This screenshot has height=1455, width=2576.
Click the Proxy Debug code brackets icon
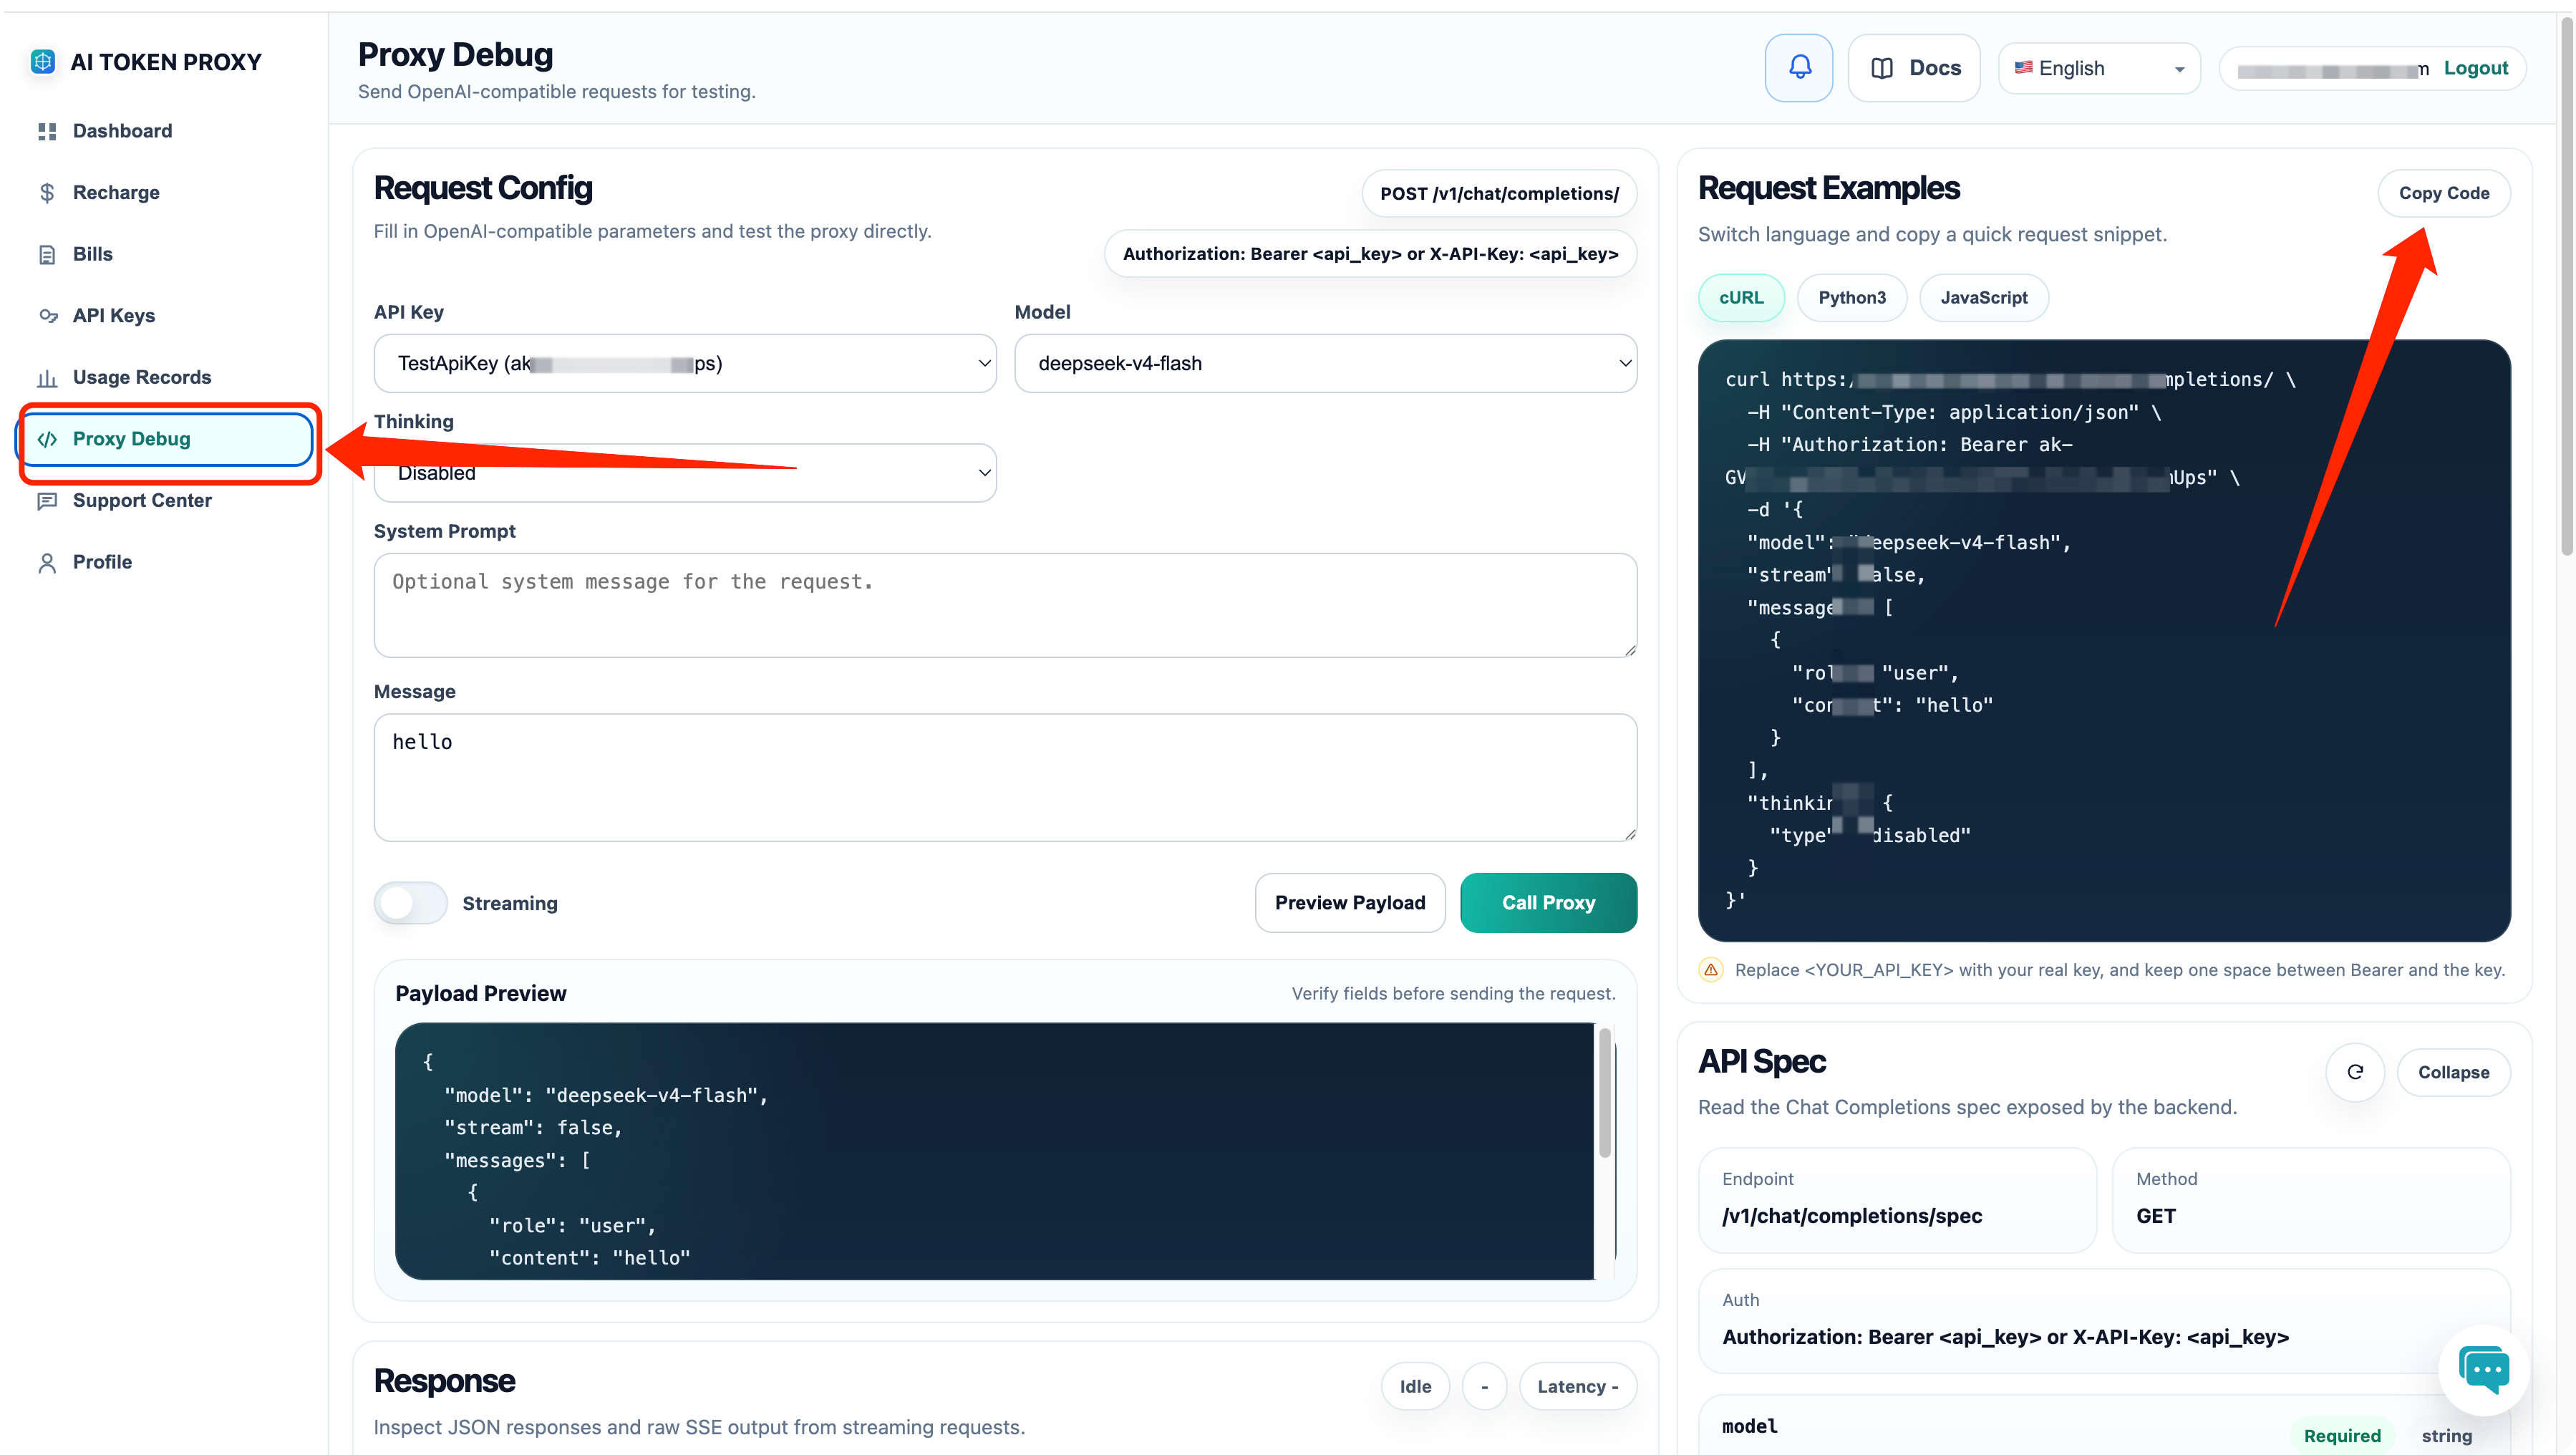pyautogui.click(x=47, y=439)
